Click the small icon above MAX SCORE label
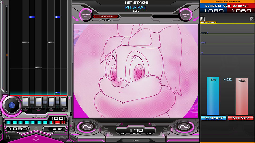The height and width of the screenshot is (143, 255). coord(202,19)
